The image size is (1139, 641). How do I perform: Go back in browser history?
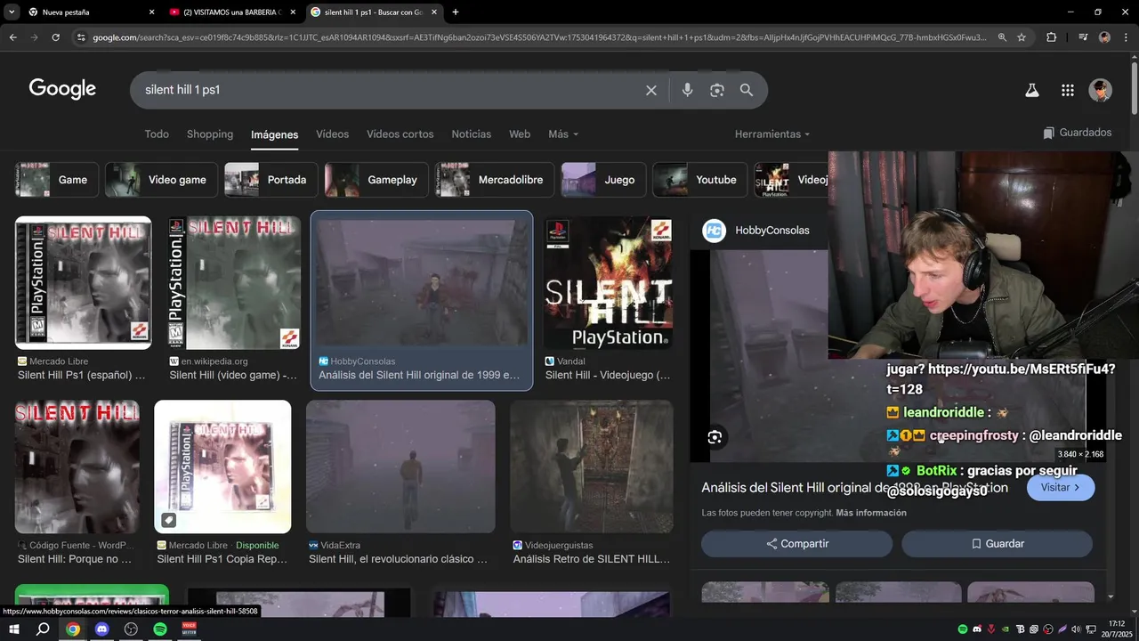point(12,37)
